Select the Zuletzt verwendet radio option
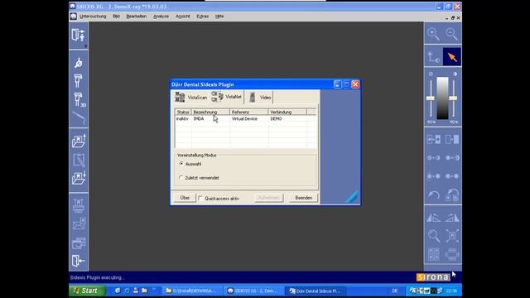The width and height of the screenshot is (530, 298). 181,177
